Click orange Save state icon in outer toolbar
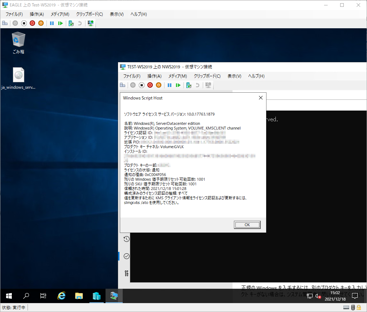 click(x=41, y=23)
